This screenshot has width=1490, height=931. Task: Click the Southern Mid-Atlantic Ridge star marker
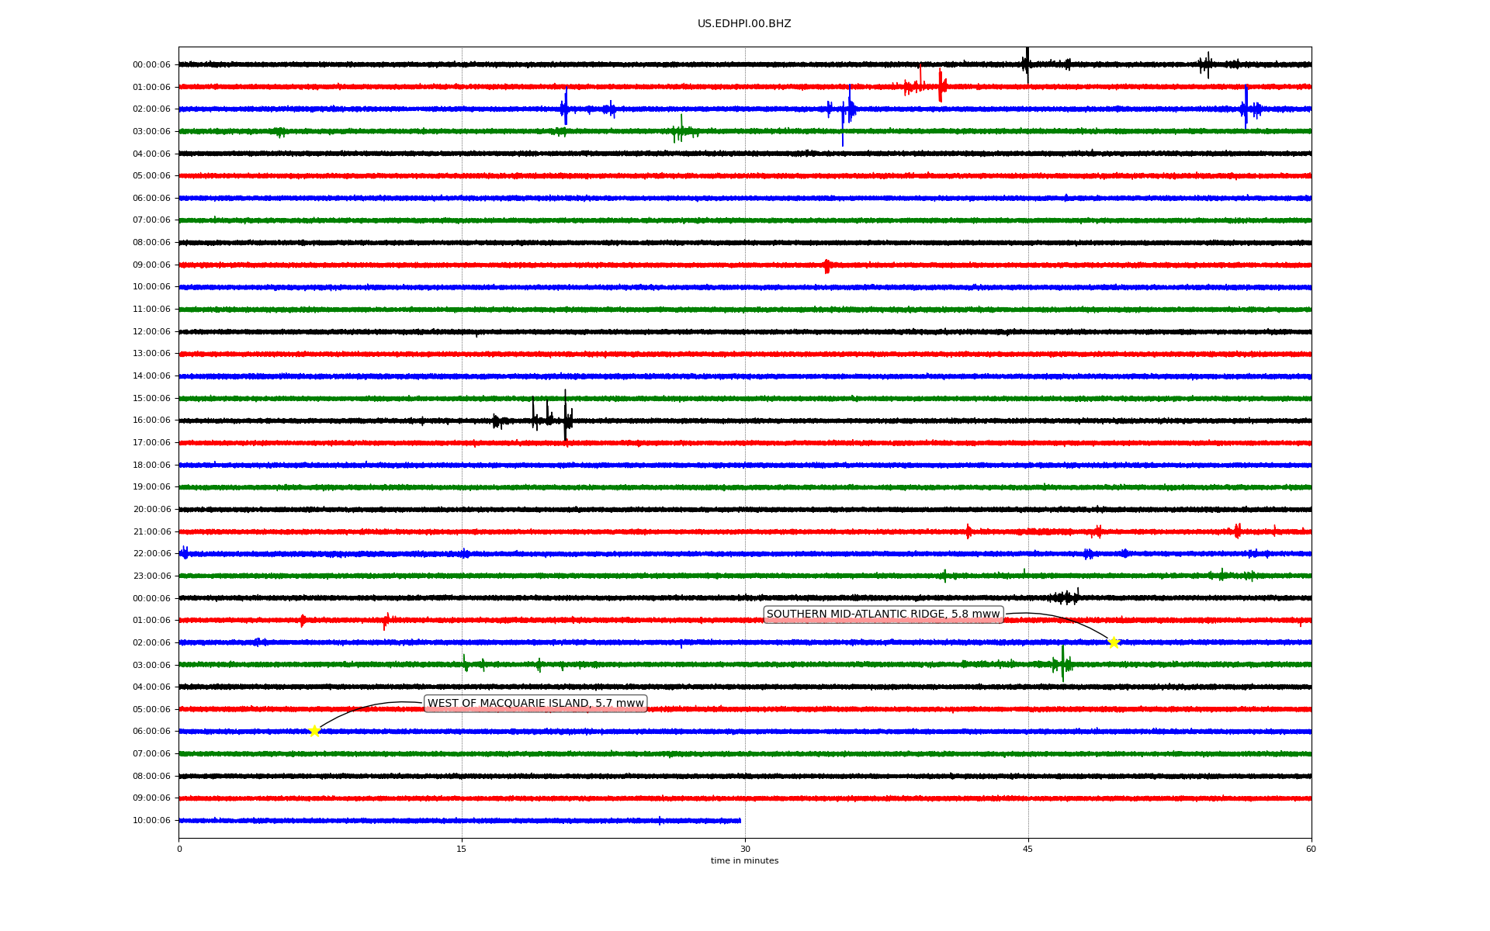(1114, 642)
